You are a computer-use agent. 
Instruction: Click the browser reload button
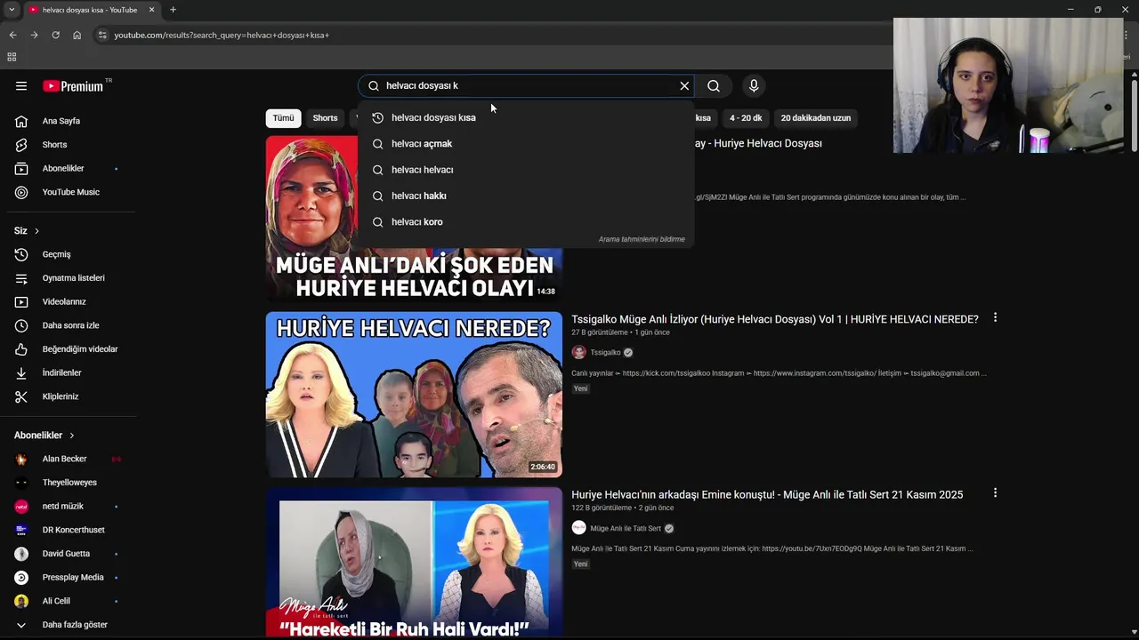pos(55,35)
